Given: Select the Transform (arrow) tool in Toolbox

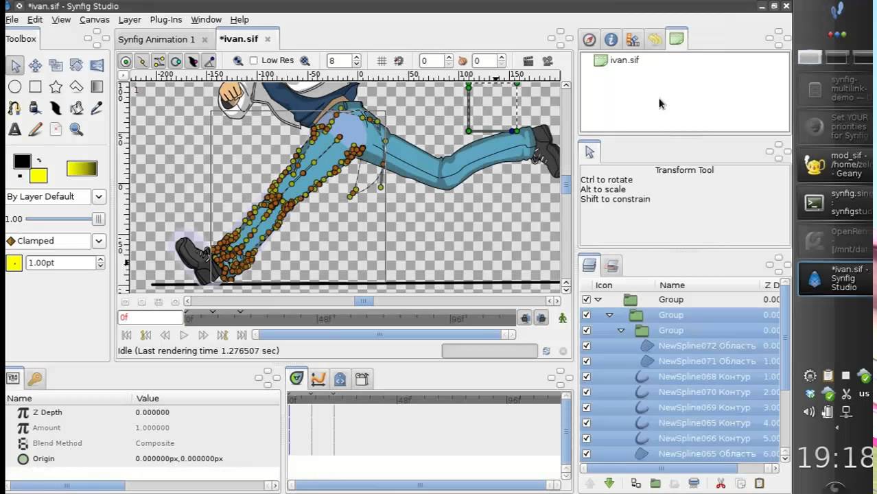Looking at the screenshot, I should click(x=15, y=66).
